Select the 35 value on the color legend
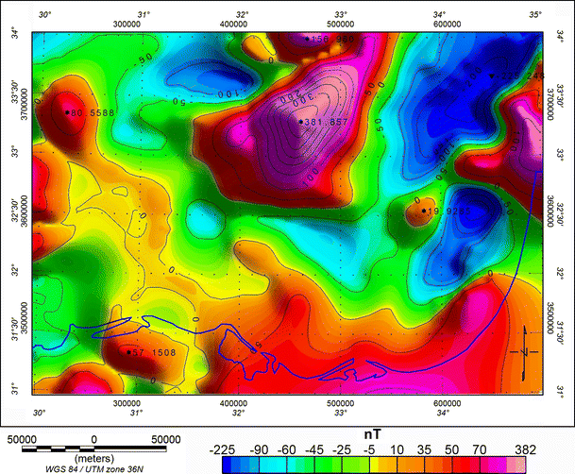 click(424, 449)
